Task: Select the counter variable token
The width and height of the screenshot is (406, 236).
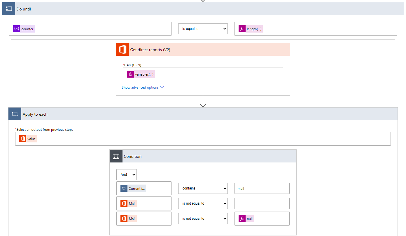Action: (24, 29)
